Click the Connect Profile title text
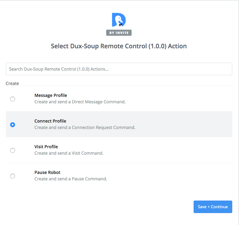The image size is (239, 225). coord(50,121)
